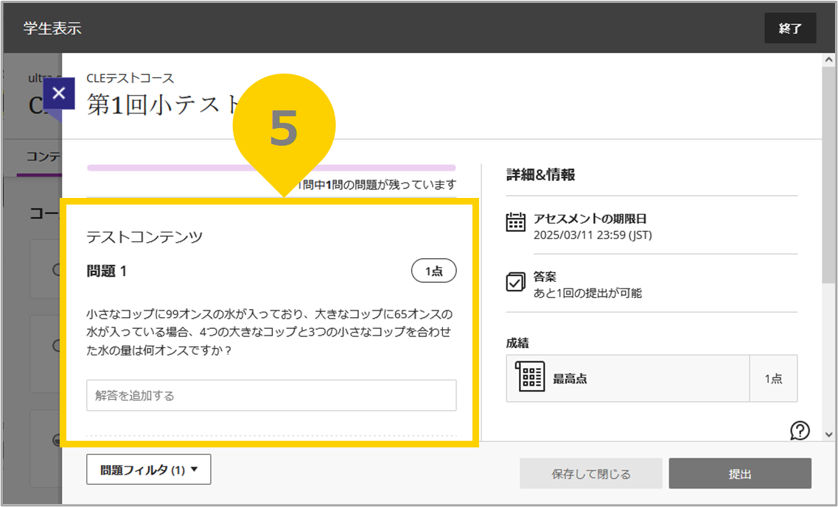838x507 pixels.
Task: Click the pink progress bar
Action: pos(271,168)
